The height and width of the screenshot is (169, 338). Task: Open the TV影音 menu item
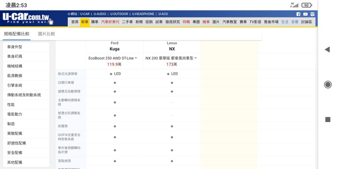255,22
